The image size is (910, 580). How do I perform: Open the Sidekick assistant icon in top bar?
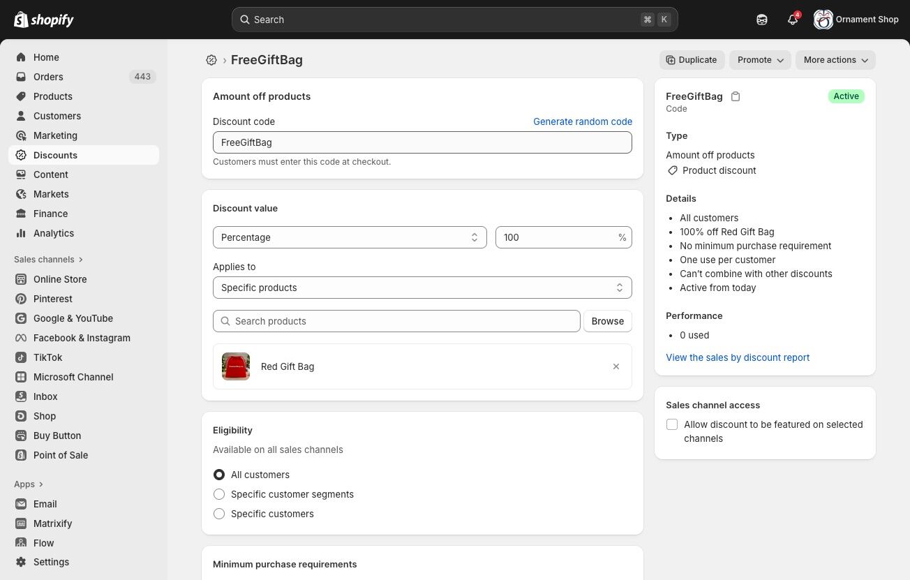tap(762, 20)
